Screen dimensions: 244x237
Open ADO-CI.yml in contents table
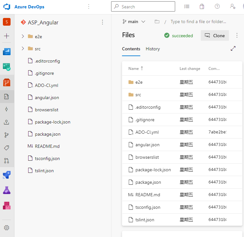147,132
